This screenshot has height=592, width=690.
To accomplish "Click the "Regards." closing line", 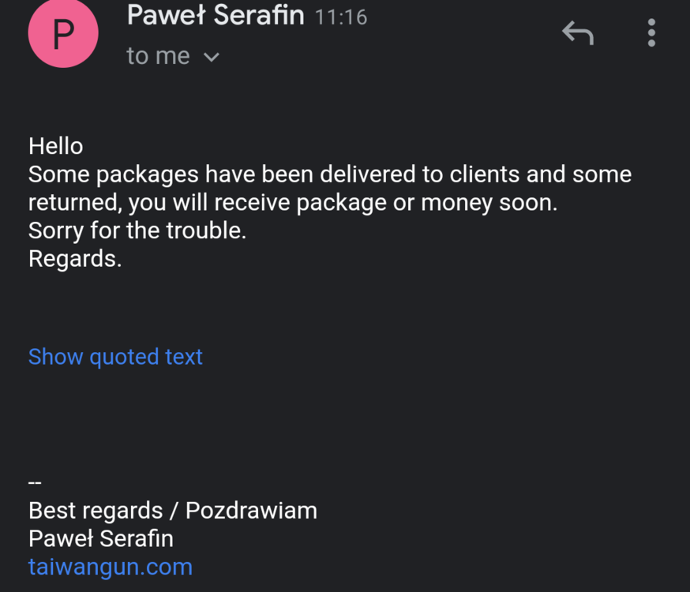I will point(75,259).
